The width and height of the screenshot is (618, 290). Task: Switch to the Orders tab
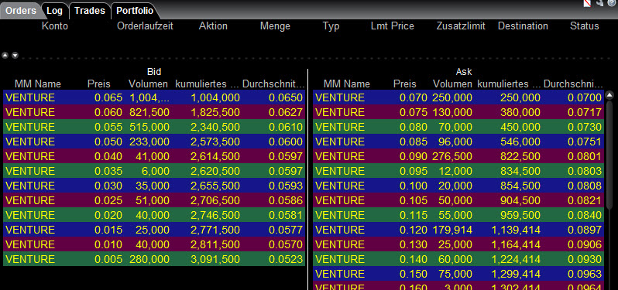[x=21, y=11]
